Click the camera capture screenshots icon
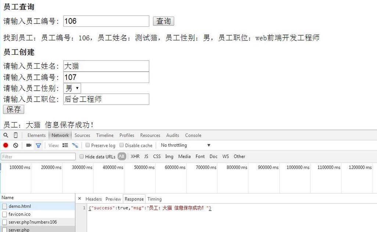377x232 pixels. coord(29,145)
